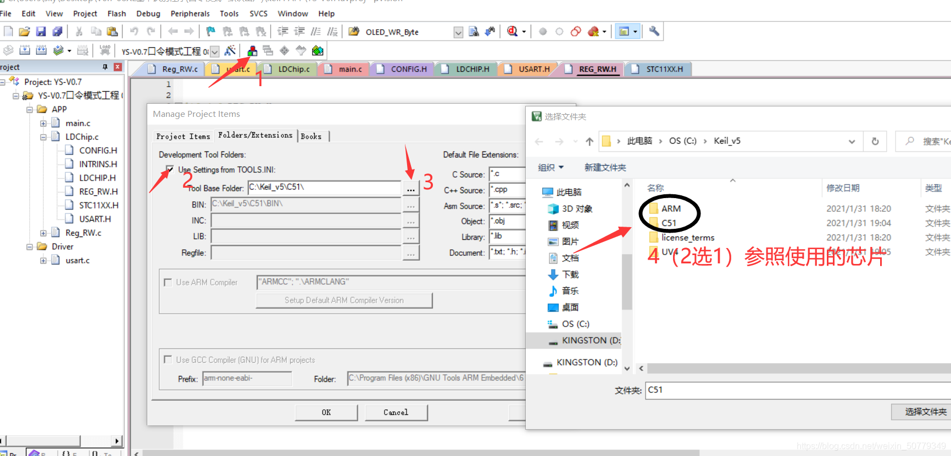This screenshot has width=951, height=456.
Task: Click the Save All icon
Action: (x=57, y=31)
